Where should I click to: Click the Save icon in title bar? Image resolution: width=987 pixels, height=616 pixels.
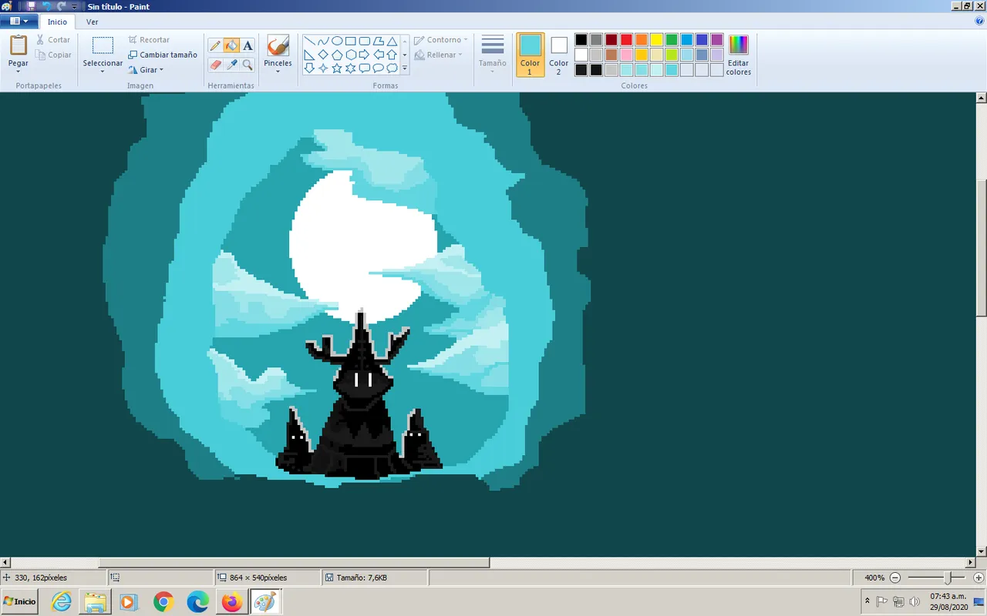[x=32, y=6]
